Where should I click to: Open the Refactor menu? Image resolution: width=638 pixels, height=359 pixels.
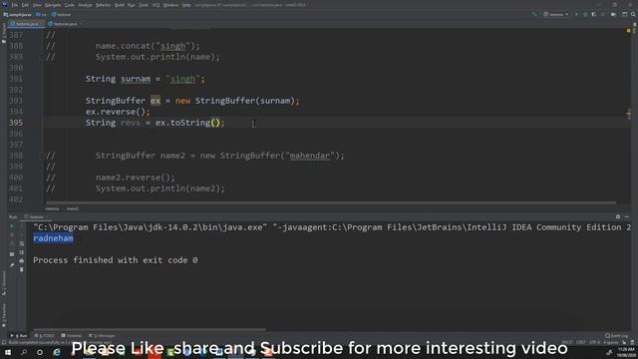point(104,5)
